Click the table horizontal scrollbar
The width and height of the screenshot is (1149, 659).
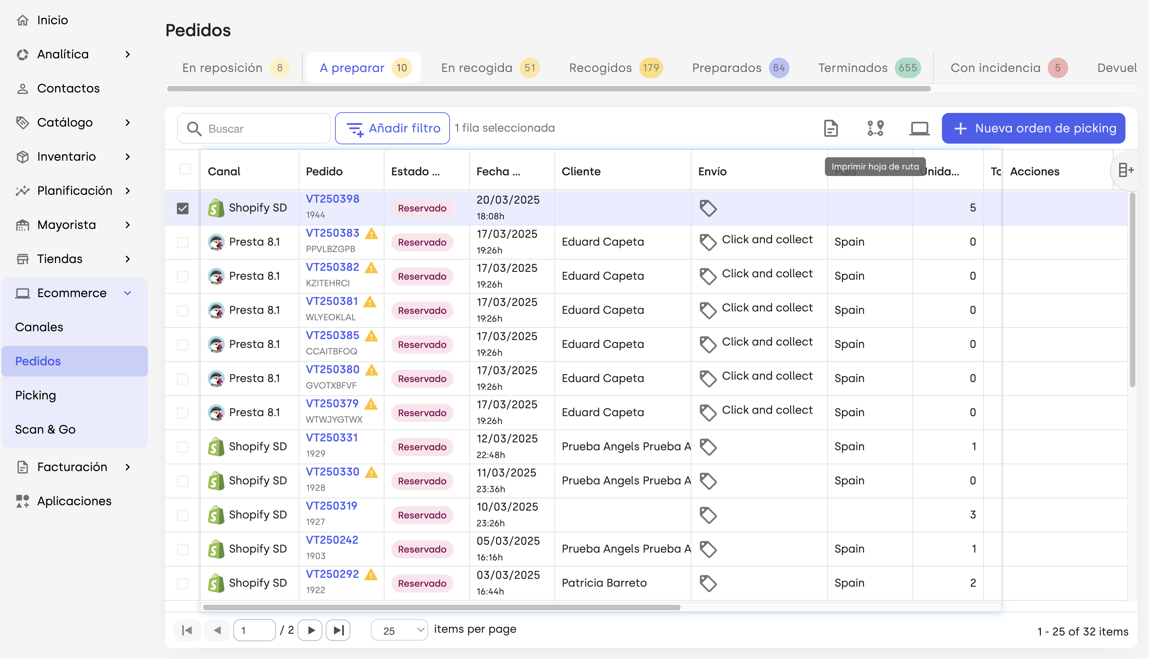click(442, 607)
